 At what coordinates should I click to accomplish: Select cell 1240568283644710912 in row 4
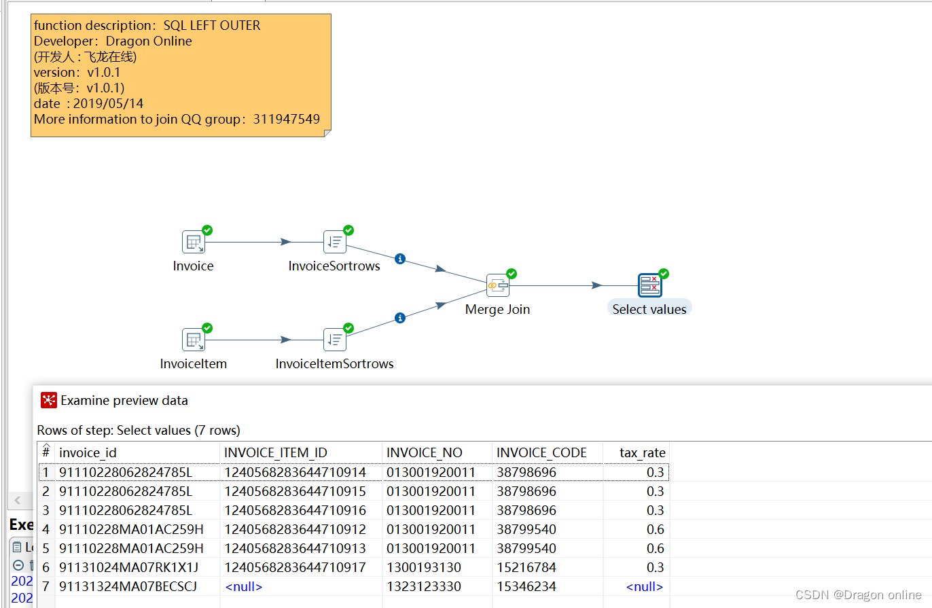(302, 529)
